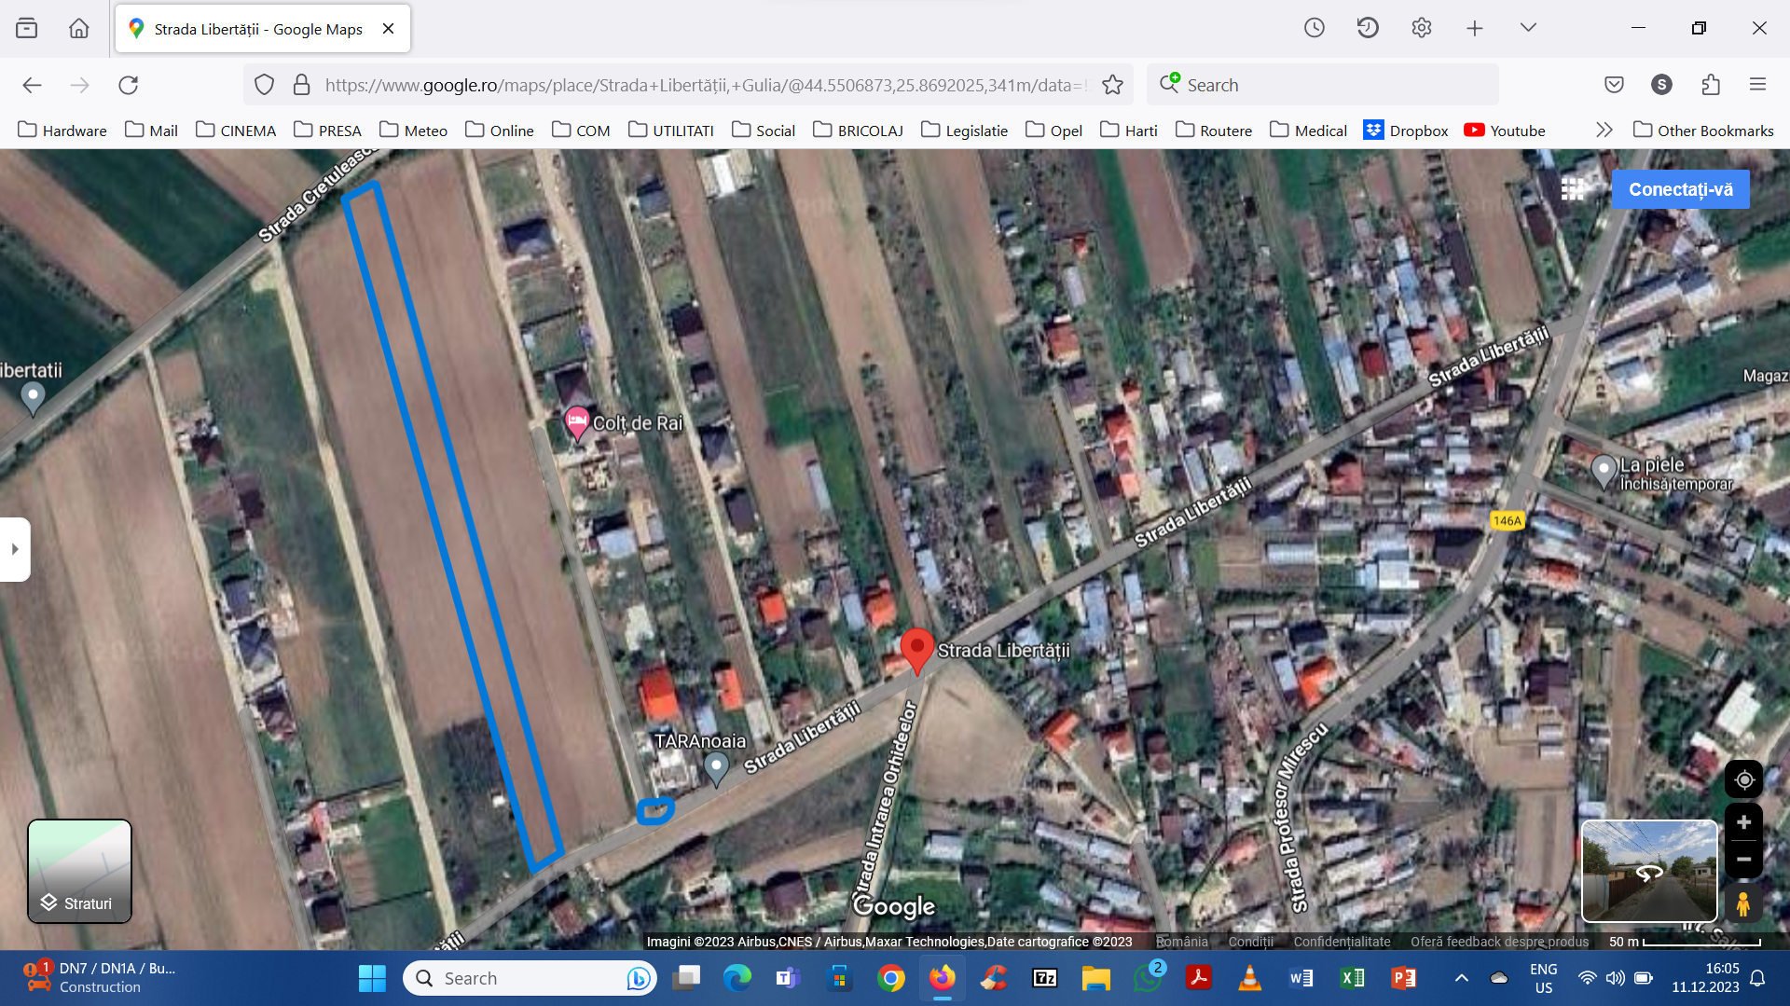Screen dimensions: 1790x1006
Task: Open the Confidențialitate footer link
Action: point(1341,942)
